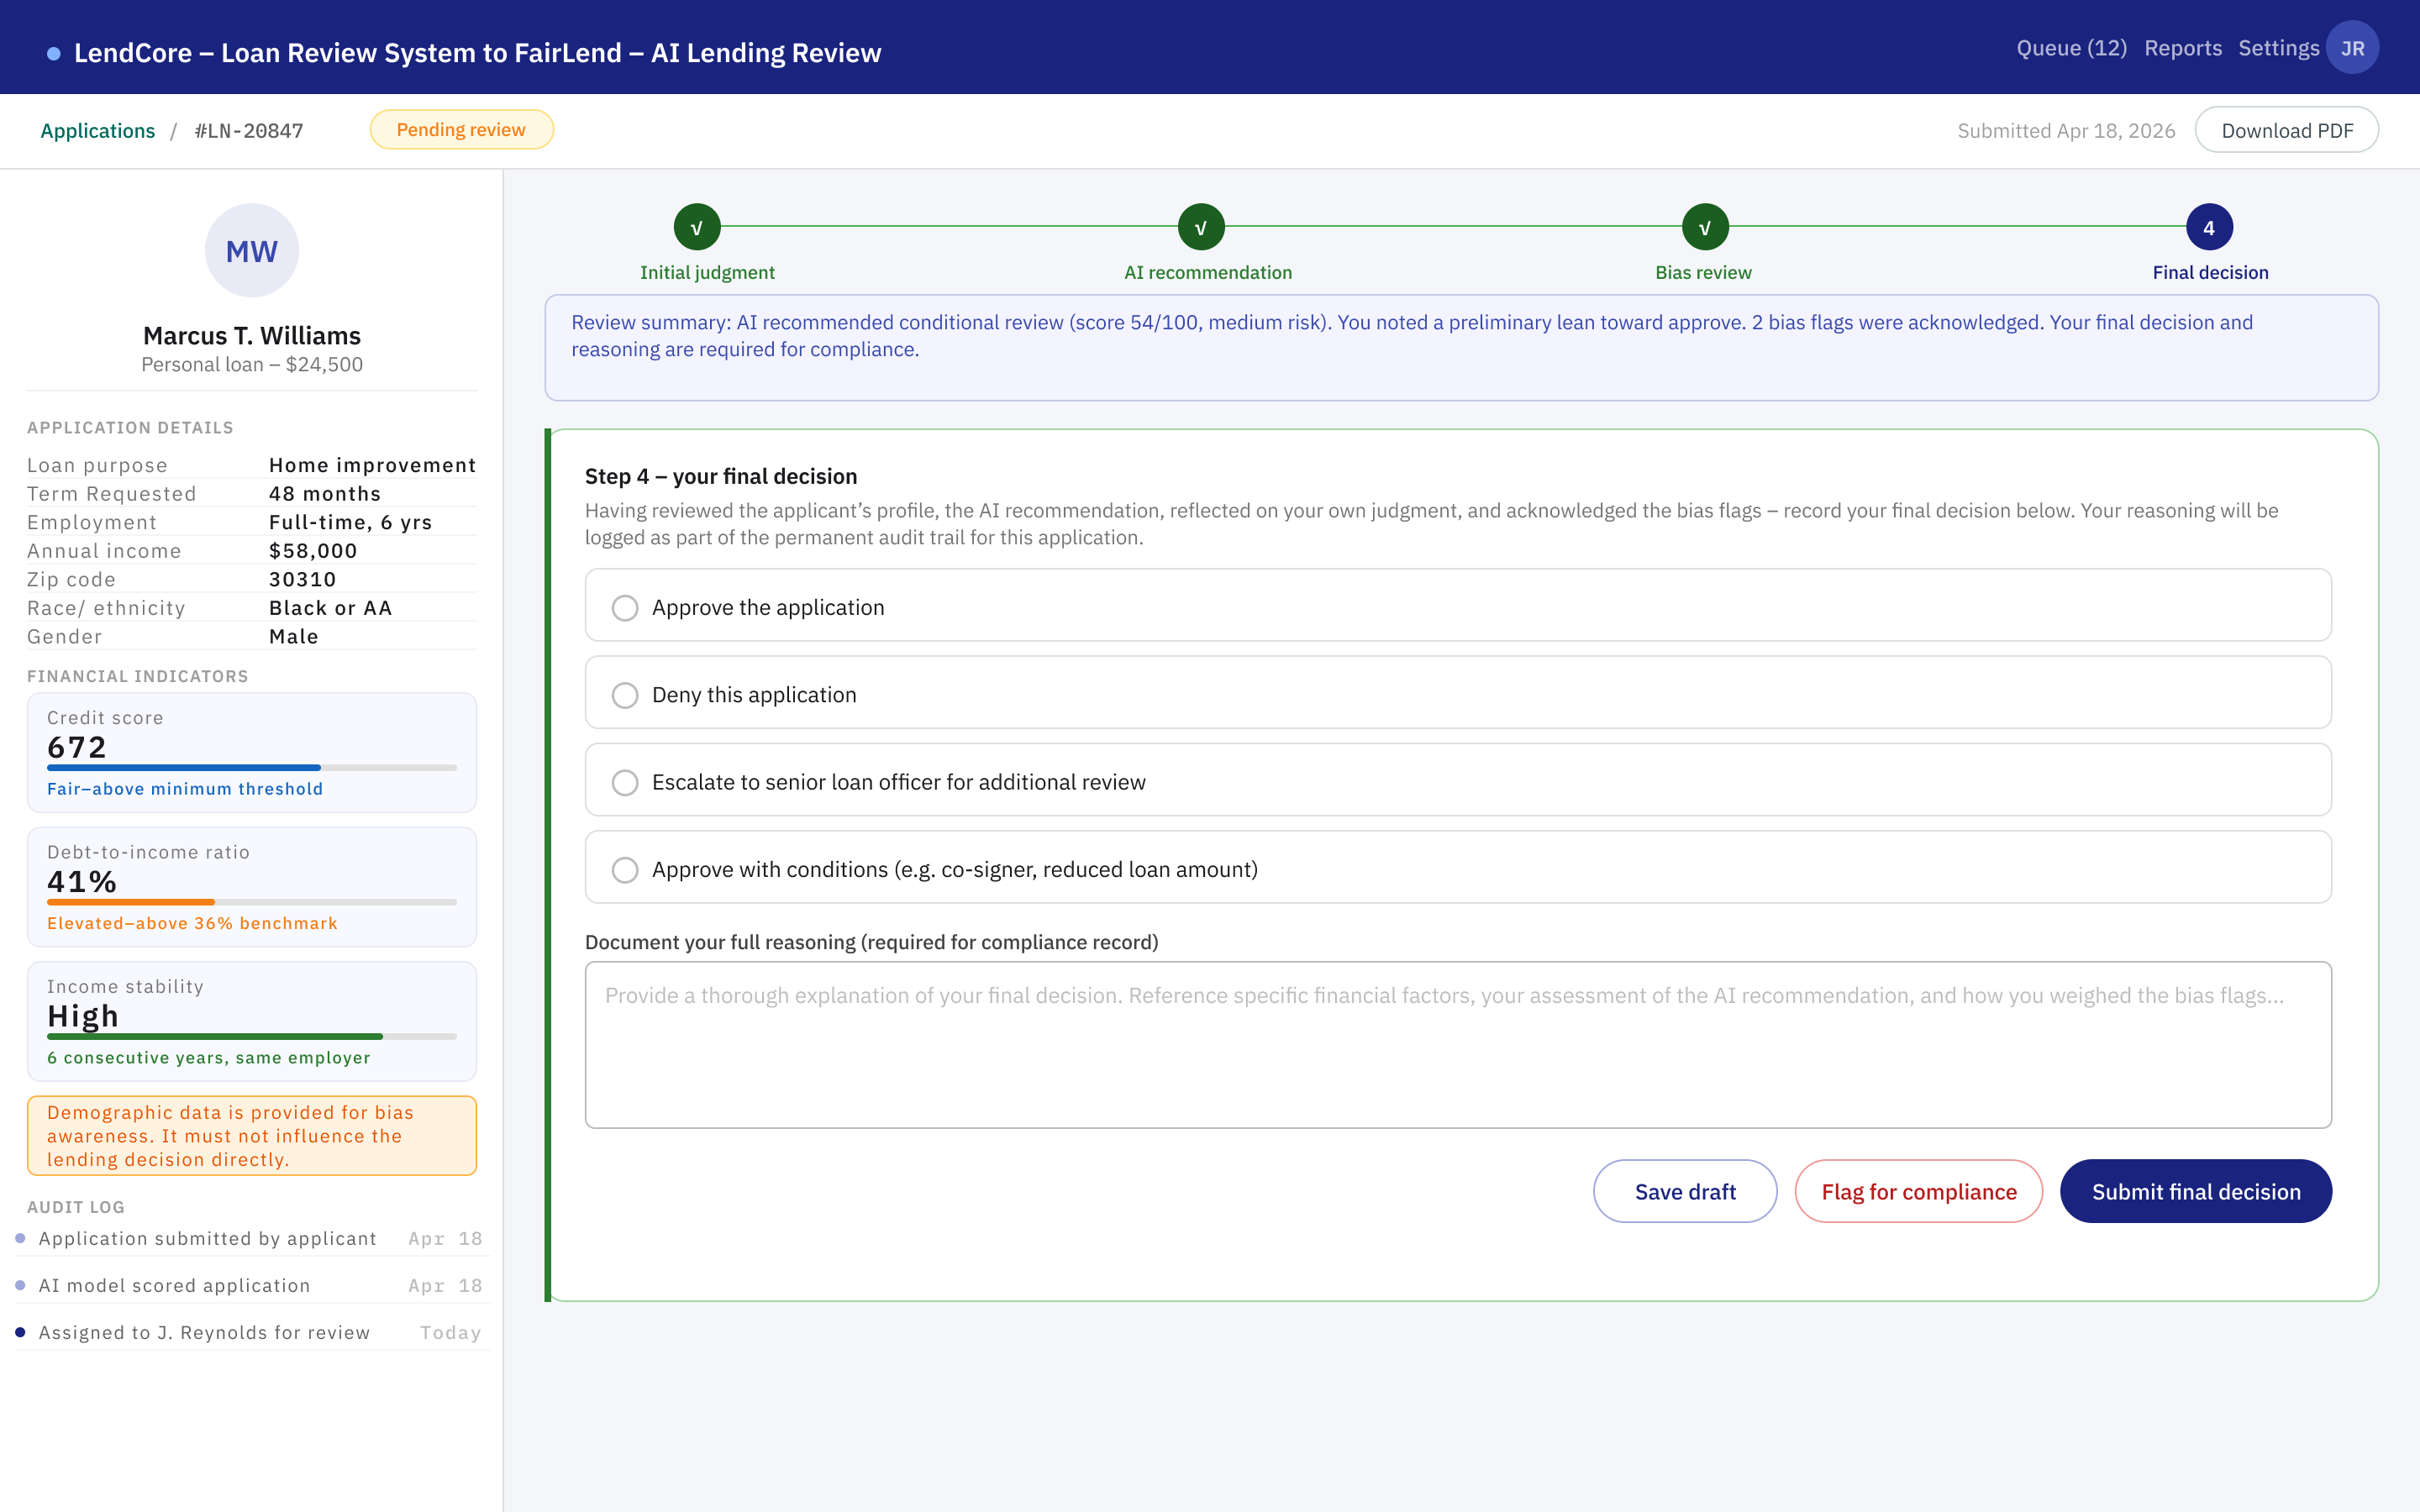2420x1512 pixels.
Task: Click the Applications breadcrumb link
Action: point(98,130)
